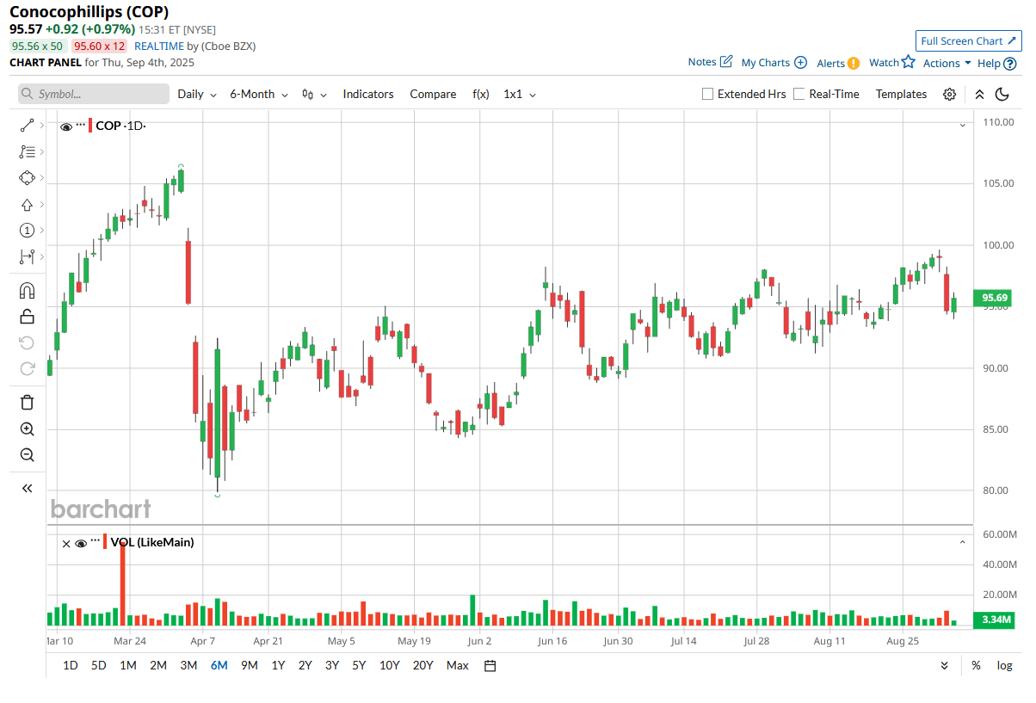Open the measure range tool

(x=27, y=256)
